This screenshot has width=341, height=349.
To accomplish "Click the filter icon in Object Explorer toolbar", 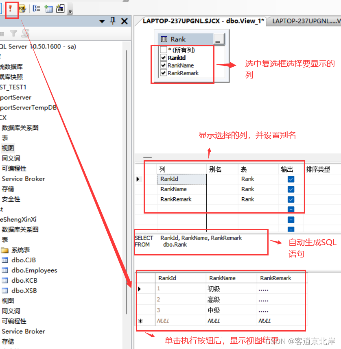I will click(x=13, y=32).
